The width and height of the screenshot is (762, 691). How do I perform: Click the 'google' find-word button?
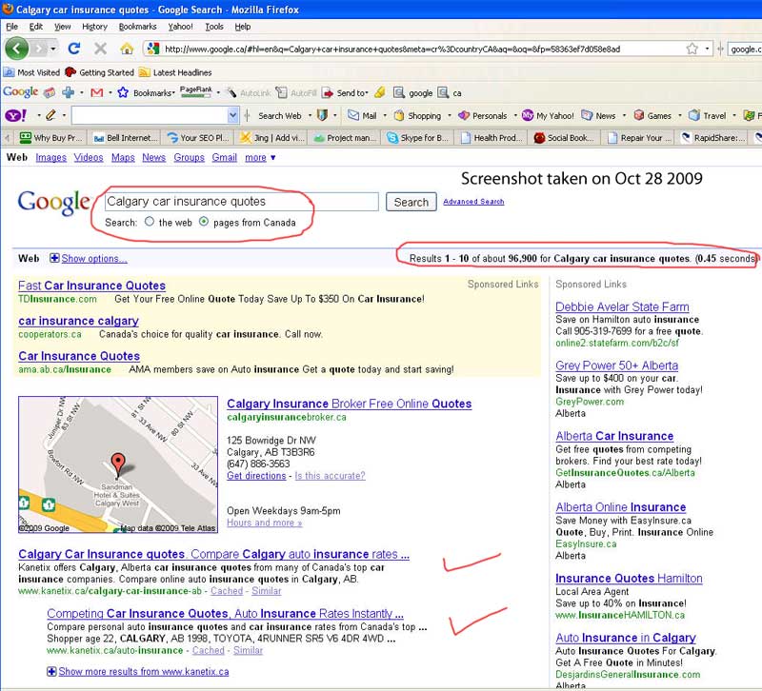point(413,92)
